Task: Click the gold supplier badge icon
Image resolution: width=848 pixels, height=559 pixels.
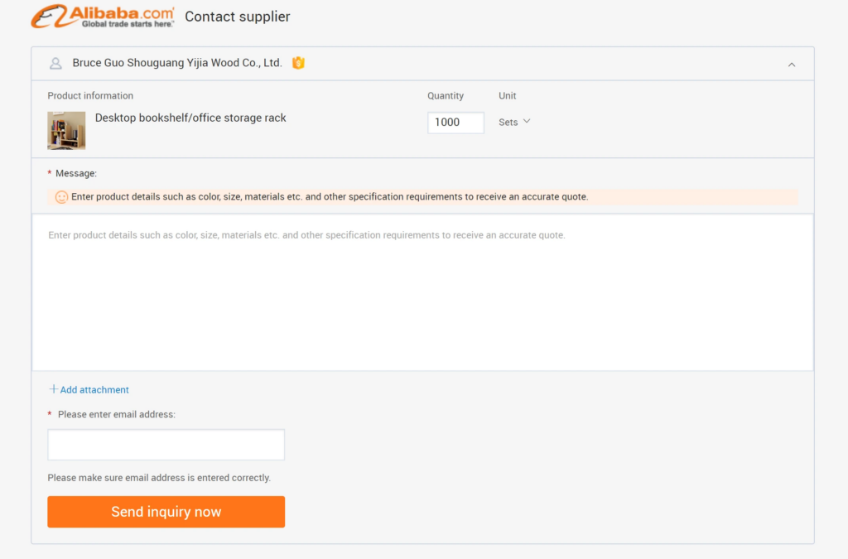Action: click(298, 62)
